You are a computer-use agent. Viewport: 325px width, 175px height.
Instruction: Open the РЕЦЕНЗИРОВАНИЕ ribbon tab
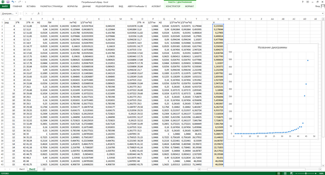[x=105, y=6]
